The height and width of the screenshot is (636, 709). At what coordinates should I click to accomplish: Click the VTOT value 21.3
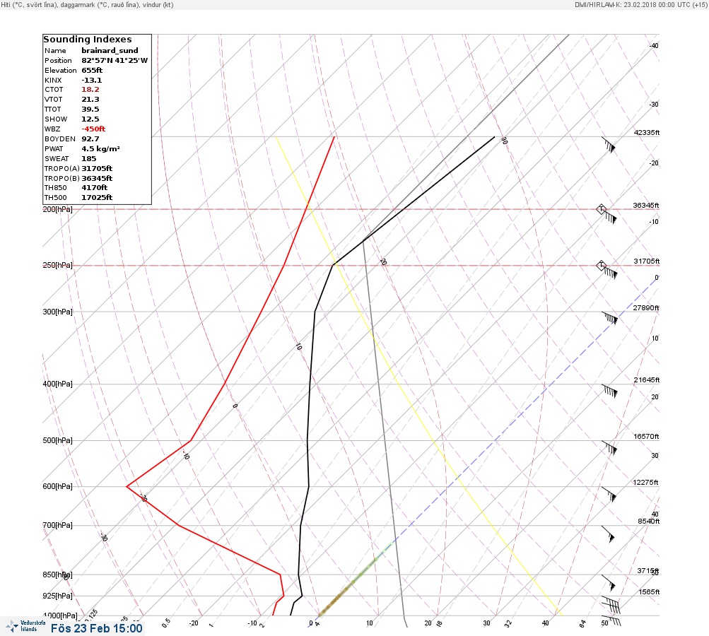click(x=90, y=100)
